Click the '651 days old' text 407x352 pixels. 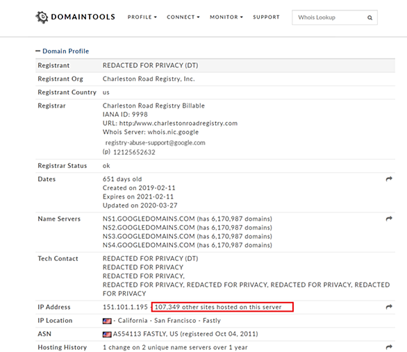tap(122, 179)
